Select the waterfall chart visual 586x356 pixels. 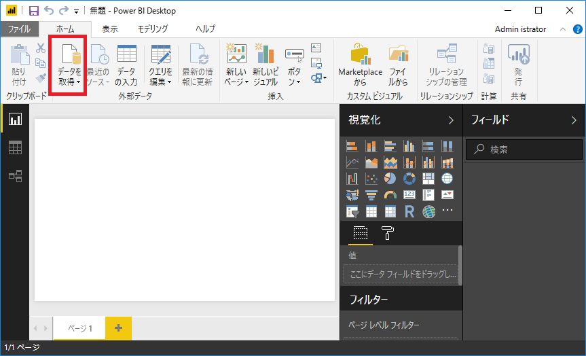(x=352, y=179)
